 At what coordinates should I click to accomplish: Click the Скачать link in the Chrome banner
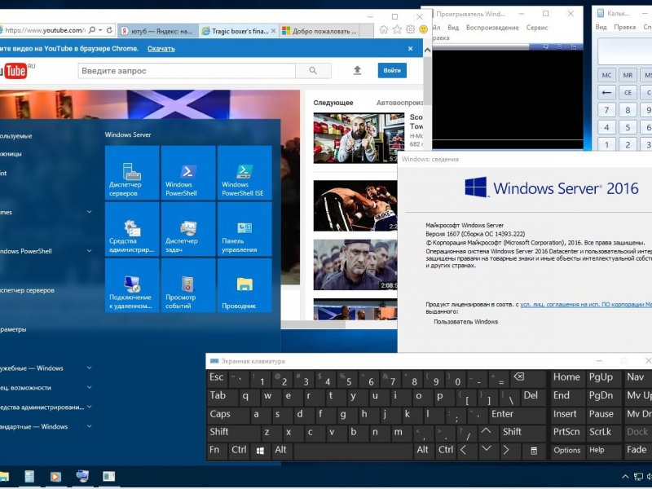tap(161, 49)
